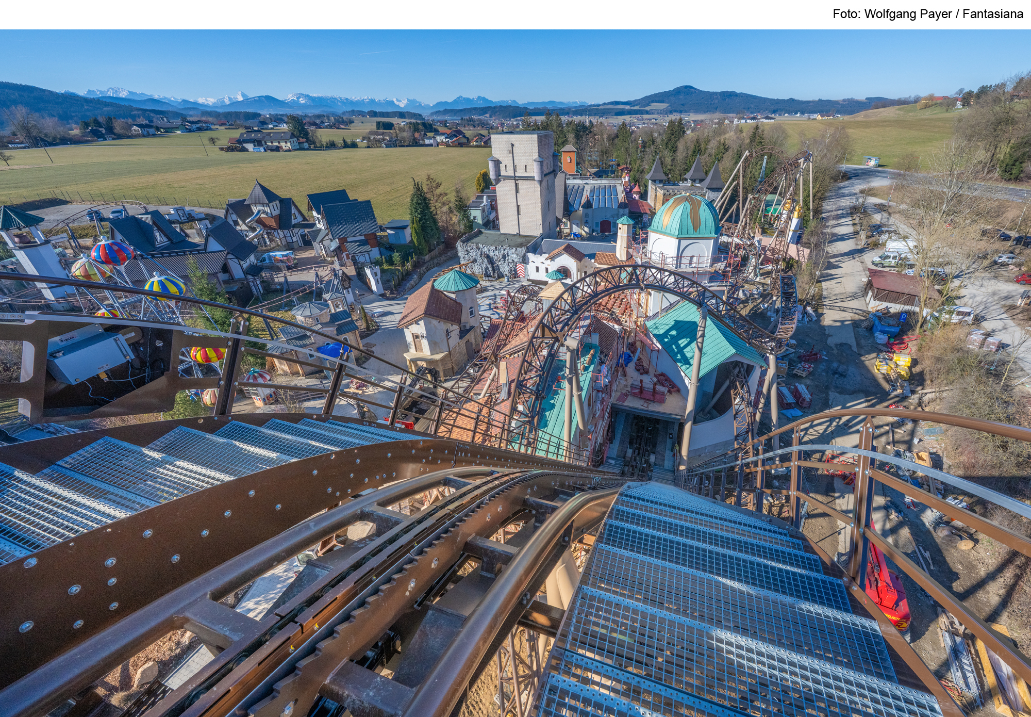Click the red and blue striped balloon gondola
This screenshot has height=717, width=1031.
point(112,252)
